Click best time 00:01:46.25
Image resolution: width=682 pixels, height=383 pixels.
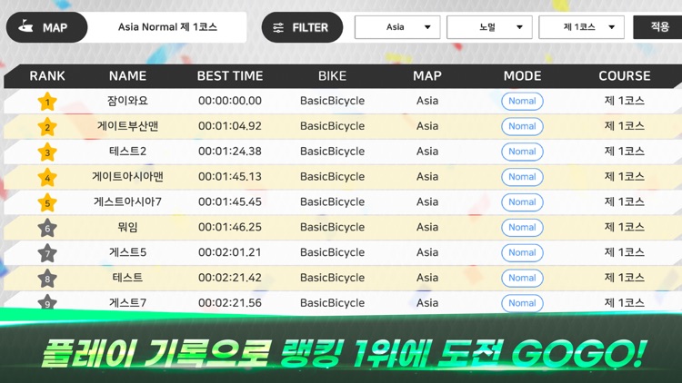230,227
